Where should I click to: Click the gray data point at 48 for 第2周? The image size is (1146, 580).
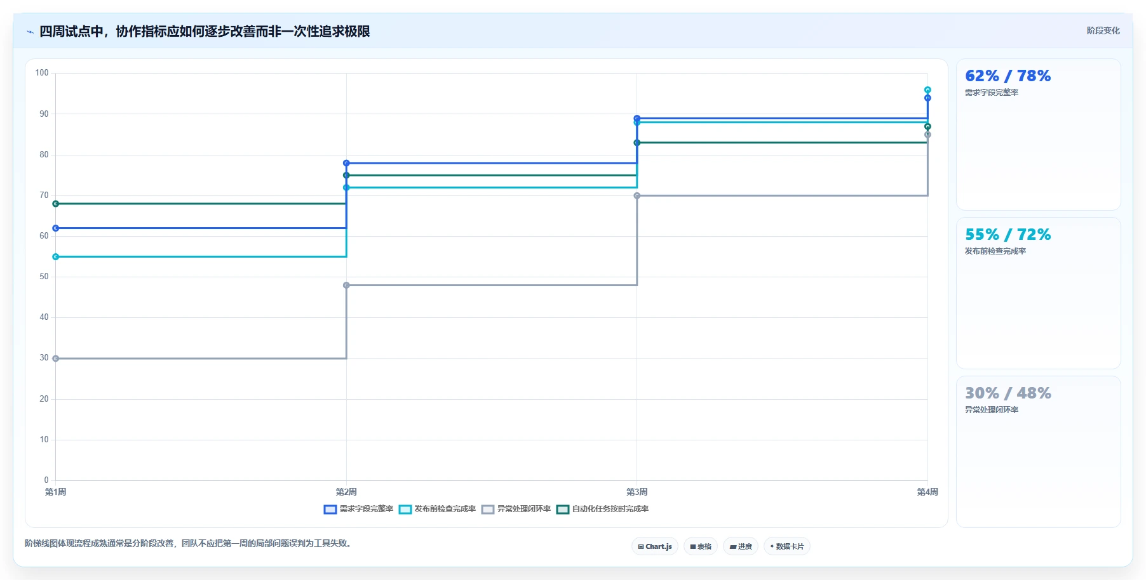click(x=346, y=285)
